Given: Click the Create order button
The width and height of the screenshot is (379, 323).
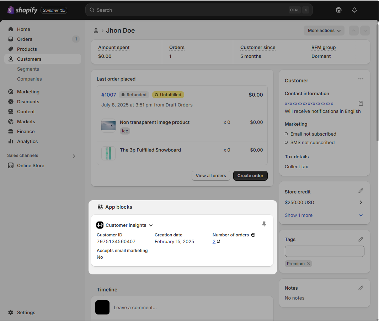Looking at the screenshot, I should (250, 176).
